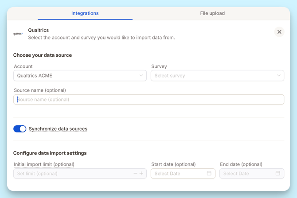Click the Initial import limit label

point(44,164)
